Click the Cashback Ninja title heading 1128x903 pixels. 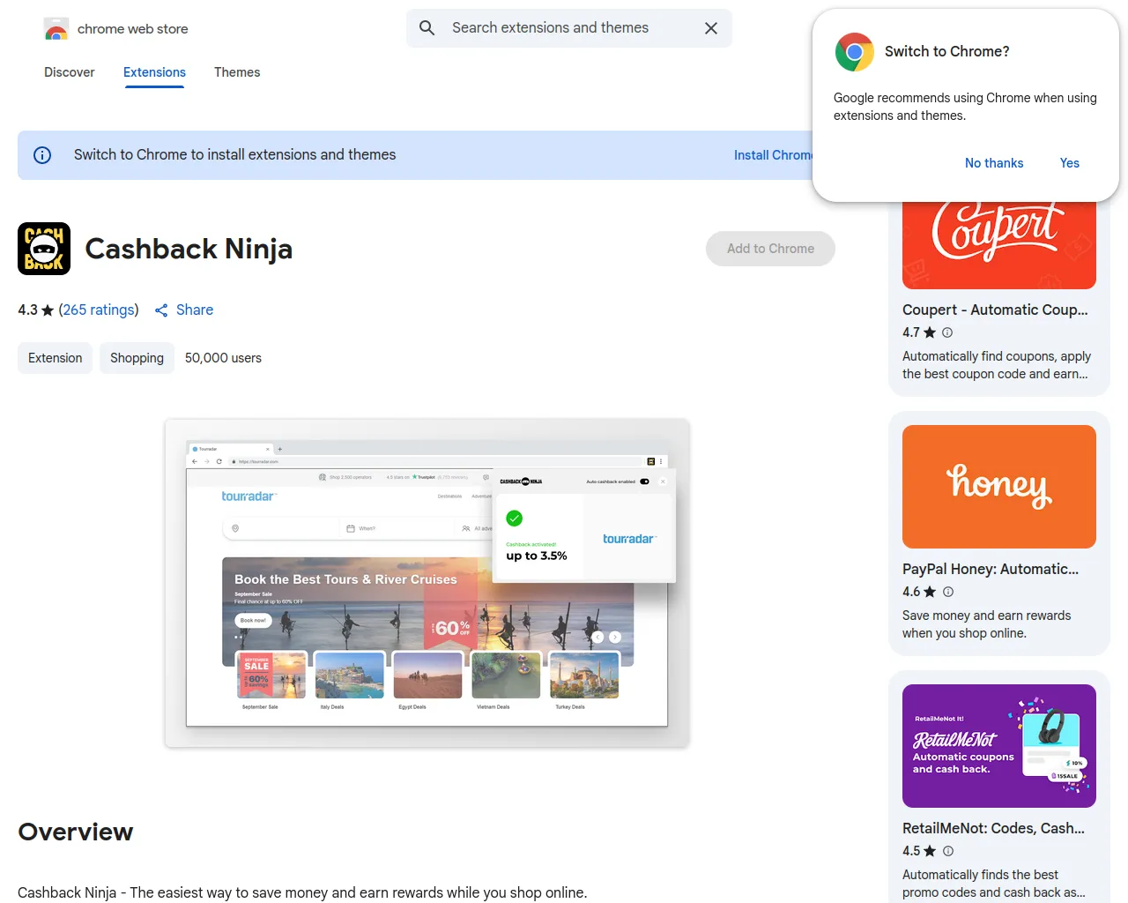coord(189,249)
